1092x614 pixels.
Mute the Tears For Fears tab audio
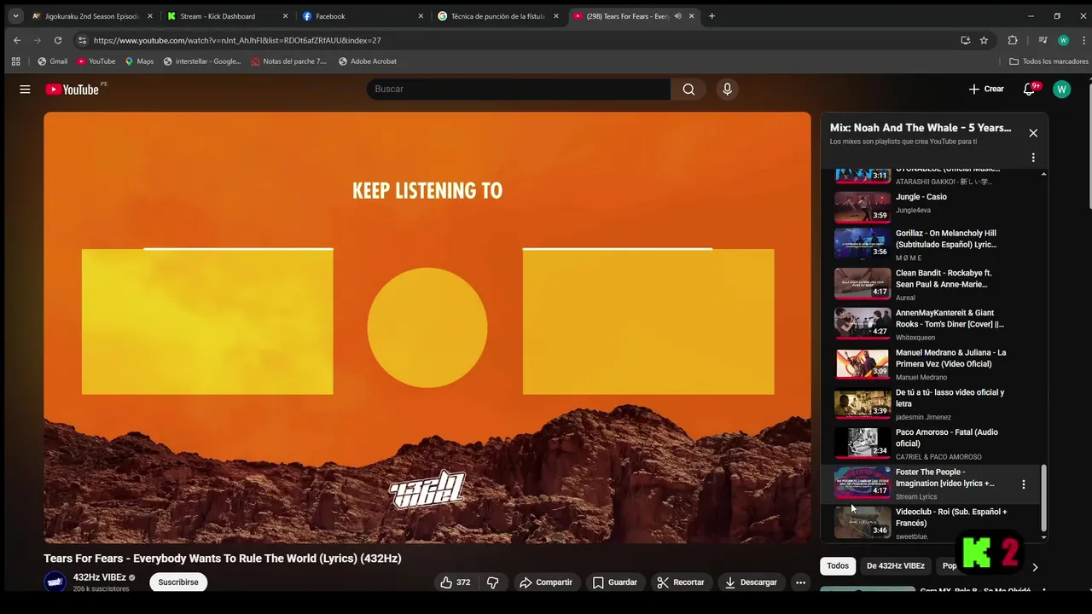coord(677,16)
